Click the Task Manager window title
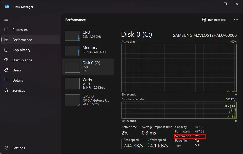Viewport: 243px width, 154px height. [24, 7]
